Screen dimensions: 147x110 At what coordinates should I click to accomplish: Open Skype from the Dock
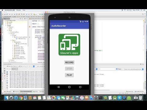[x=119, y=98]
